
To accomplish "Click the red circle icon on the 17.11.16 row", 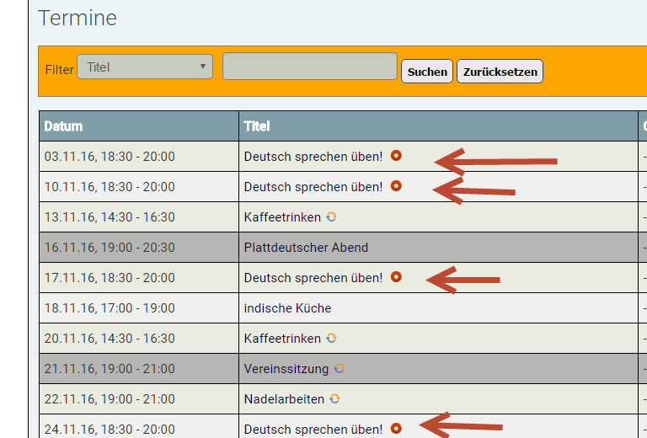I will click(396, 277).
